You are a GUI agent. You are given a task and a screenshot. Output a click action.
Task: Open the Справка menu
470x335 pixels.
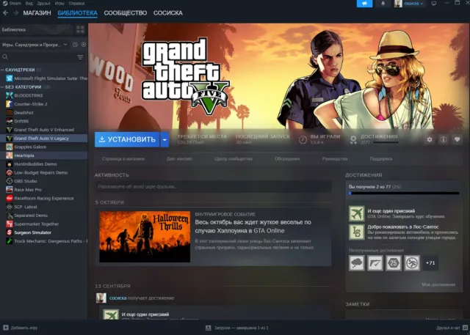(x=76, y=3)
